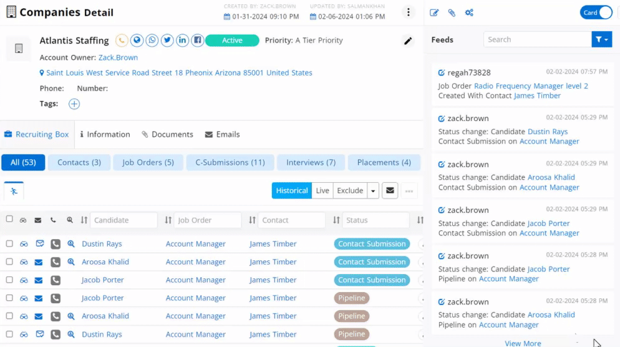The height and width of the screenshot is (347, 620).
Task: Sort by the Candidate column arrows
Action: click(84, 220)
